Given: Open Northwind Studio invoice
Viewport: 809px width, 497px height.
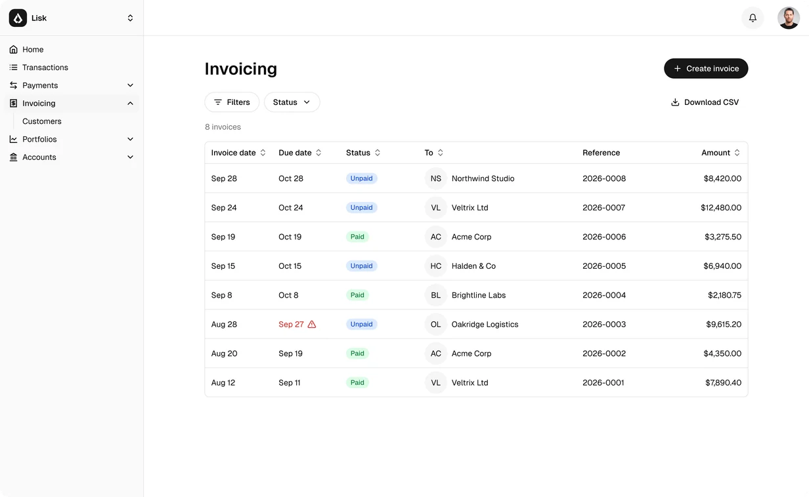Looking at the screenshot, I should (x=476, y=178).
